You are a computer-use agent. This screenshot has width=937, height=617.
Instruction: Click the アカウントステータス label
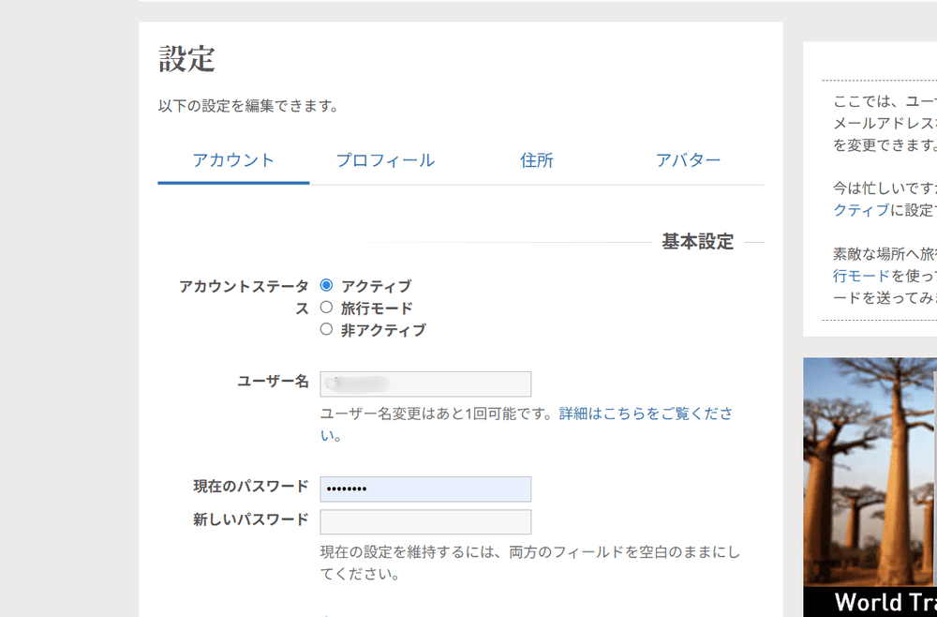(244, 297)
